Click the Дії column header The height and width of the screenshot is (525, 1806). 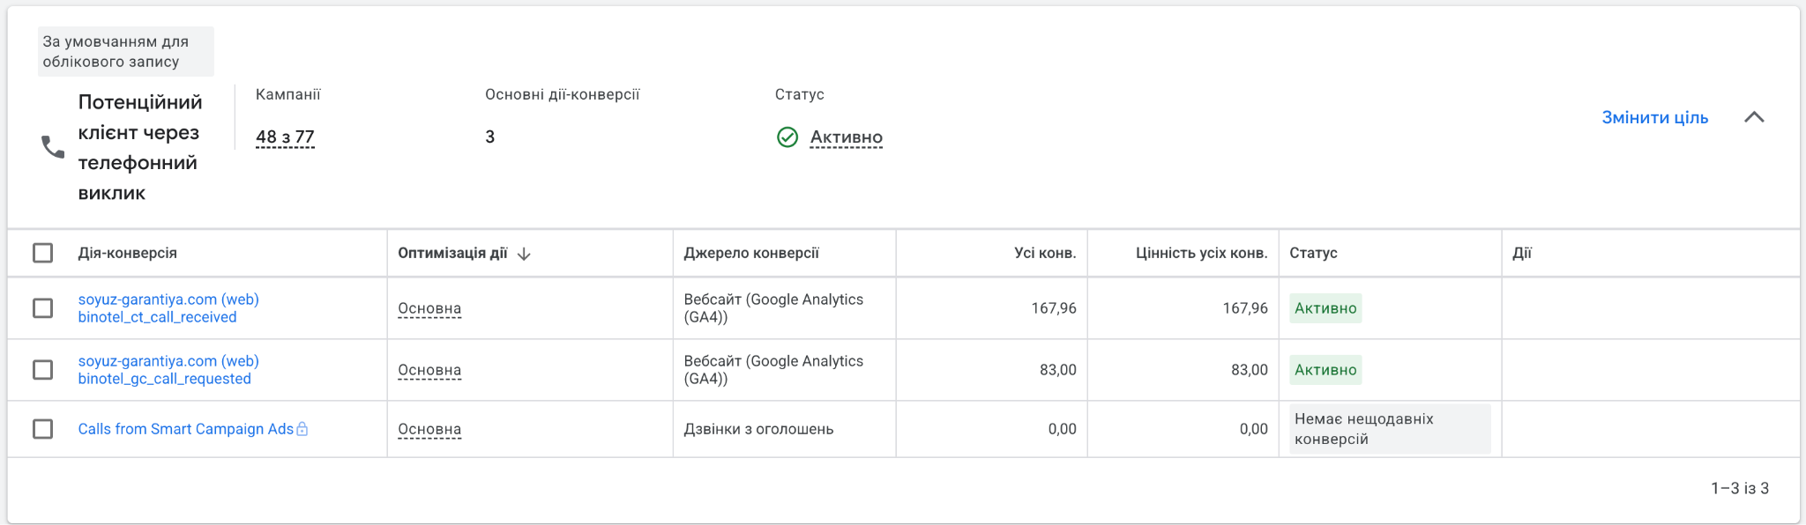[1522, 253]
